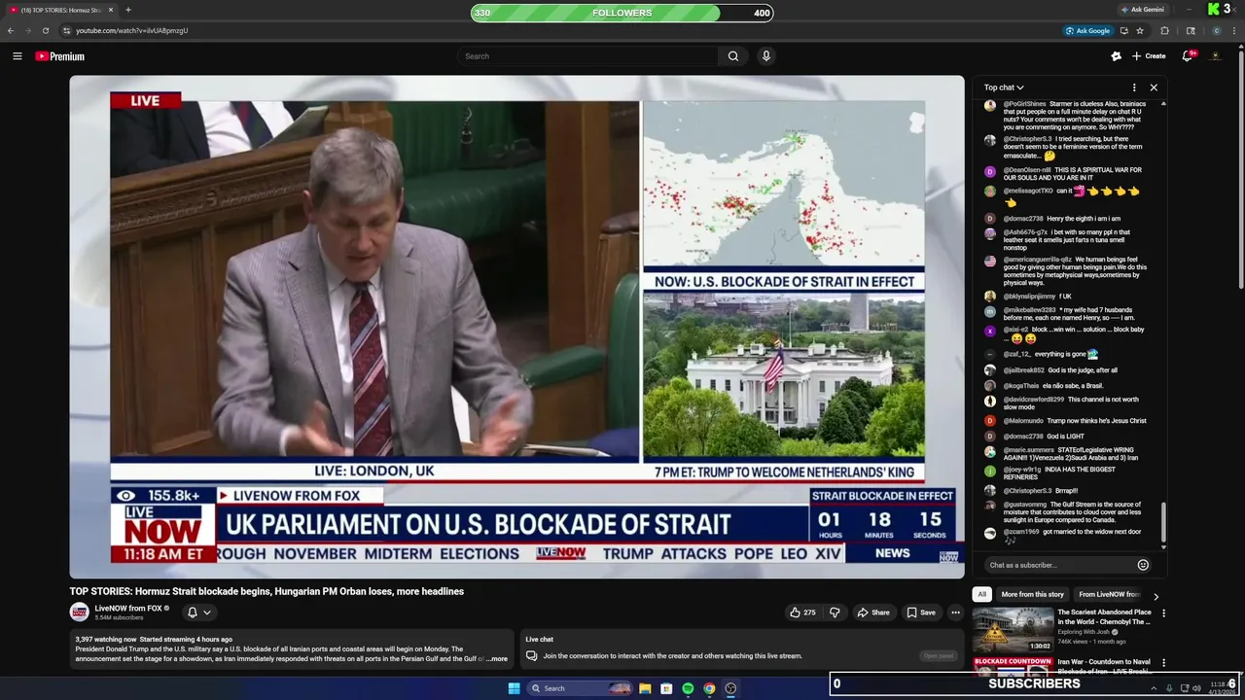Viewport: 1245px width, 700px height.
Task: Reload the page
Action: [x=45, y=30]
